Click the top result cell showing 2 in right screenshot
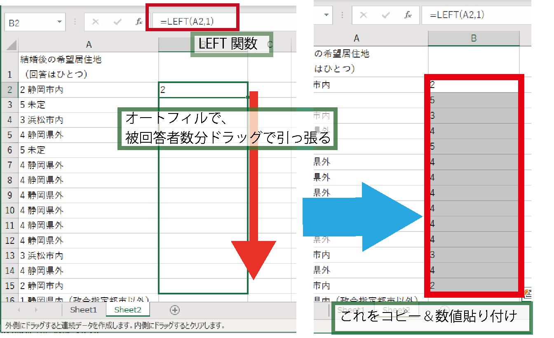The image size is (554, 338). click(x=474, y=85)
